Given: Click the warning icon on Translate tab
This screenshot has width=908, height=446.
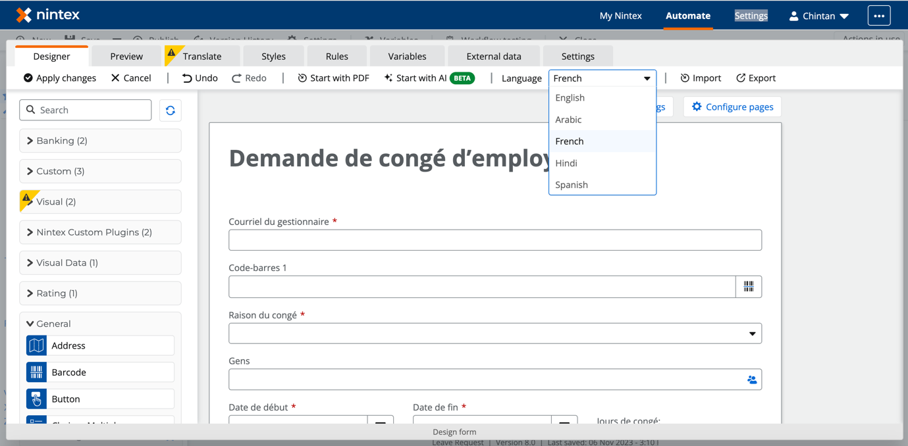Looking at the screenshot, I should point(171,53).
